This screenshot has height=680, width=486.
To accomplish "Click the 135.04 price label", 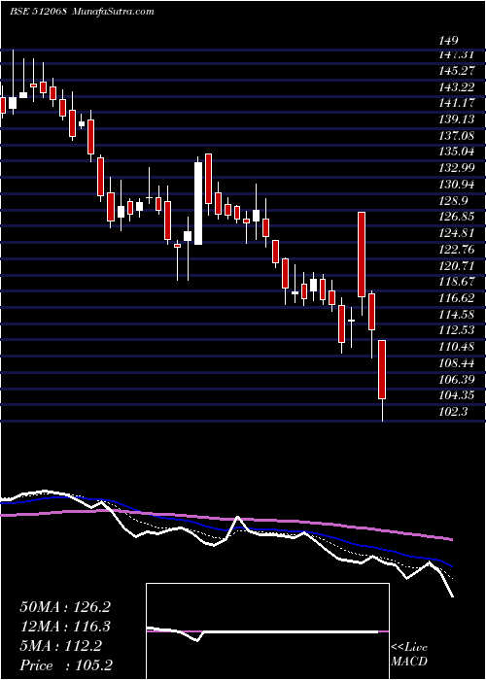I will [457, 153].
